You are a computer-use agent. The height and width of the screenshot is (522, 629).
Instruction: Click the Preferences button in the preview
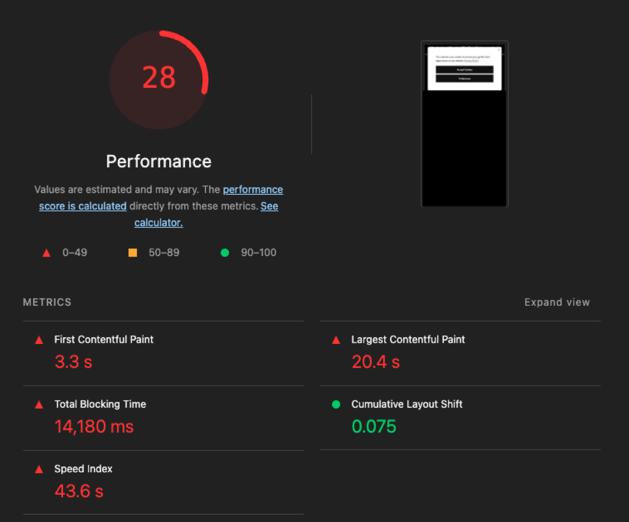coord(464,77)
